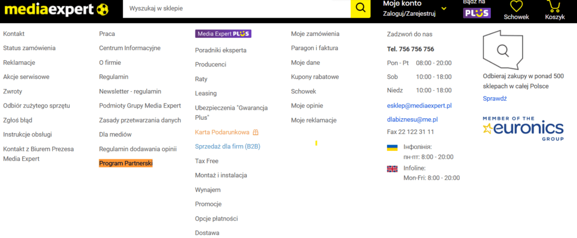577x238 pixels.
Task: Expand the Moje konto dropdown arrow
Action: (x=443, y=8)
